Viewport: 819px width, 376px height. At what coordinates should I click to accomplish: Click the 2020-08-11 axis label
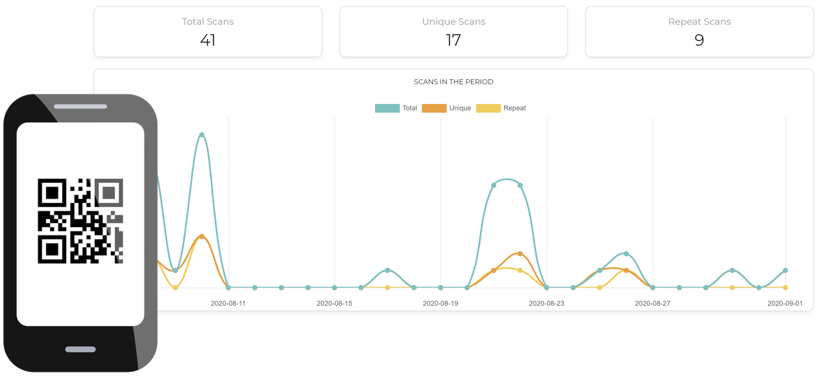228,303
